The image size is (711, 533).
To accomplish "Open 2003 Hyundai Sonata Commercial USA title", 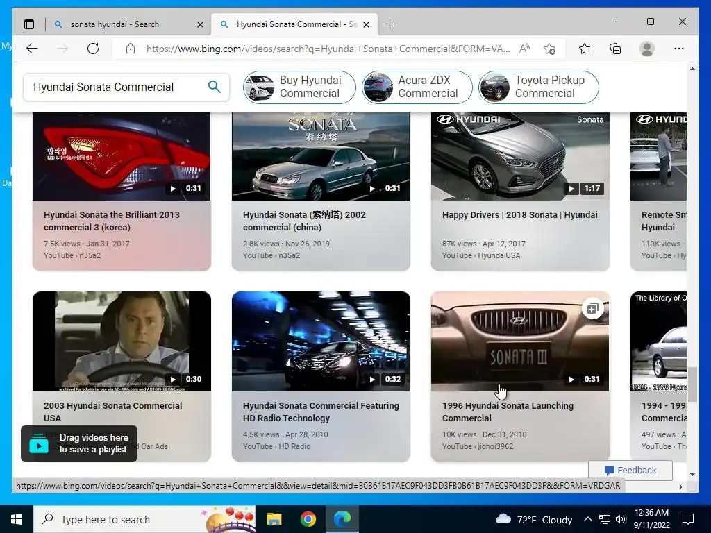I will click(x=112, y=412).
